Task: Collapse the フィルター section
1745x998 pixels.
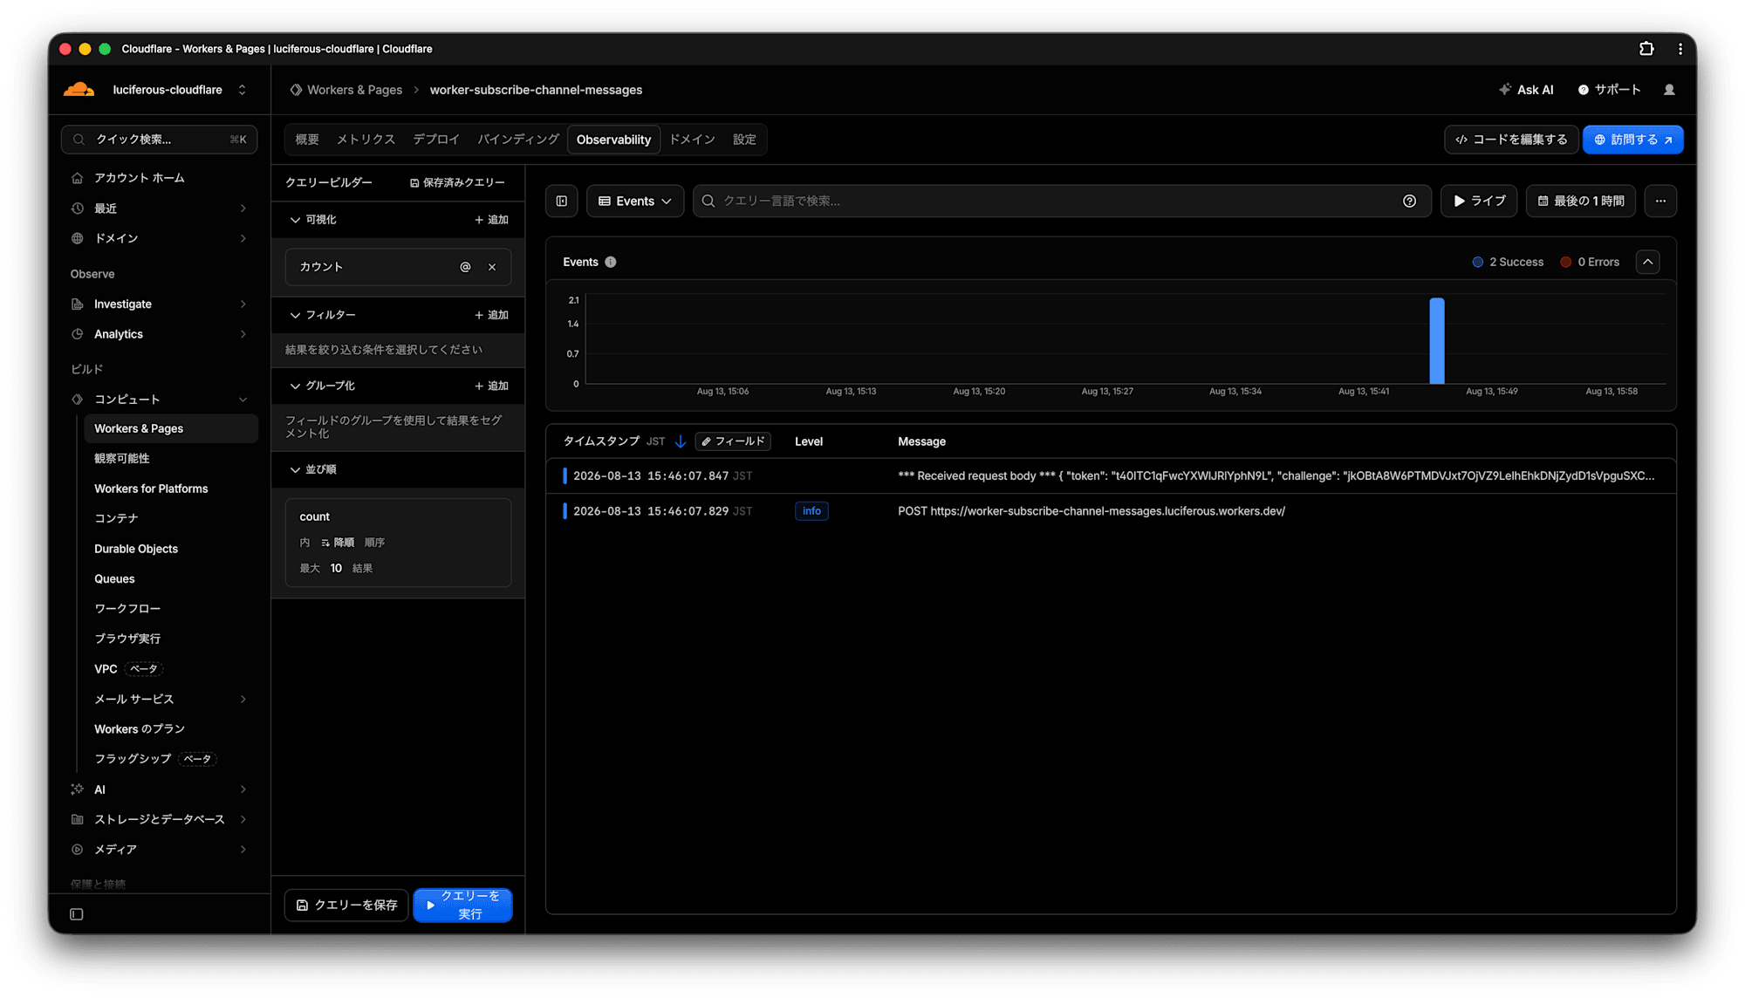Action: (295, 315)
